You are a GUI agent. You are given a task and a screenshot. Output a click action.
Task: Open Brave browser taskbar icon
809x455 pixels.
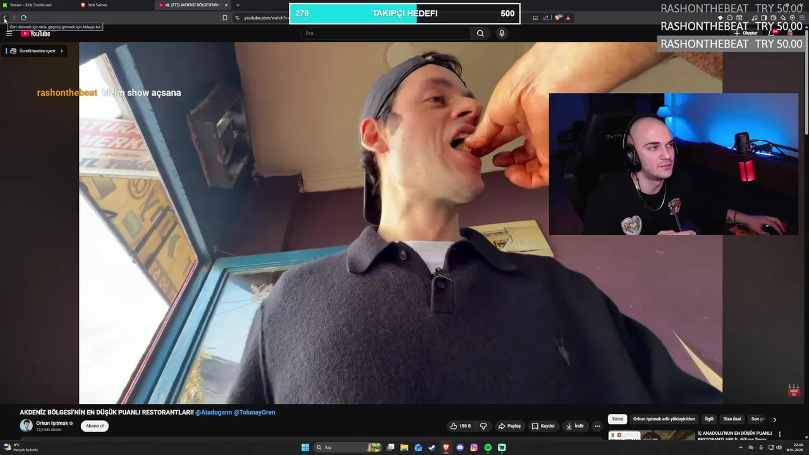[x=446, y=447]
